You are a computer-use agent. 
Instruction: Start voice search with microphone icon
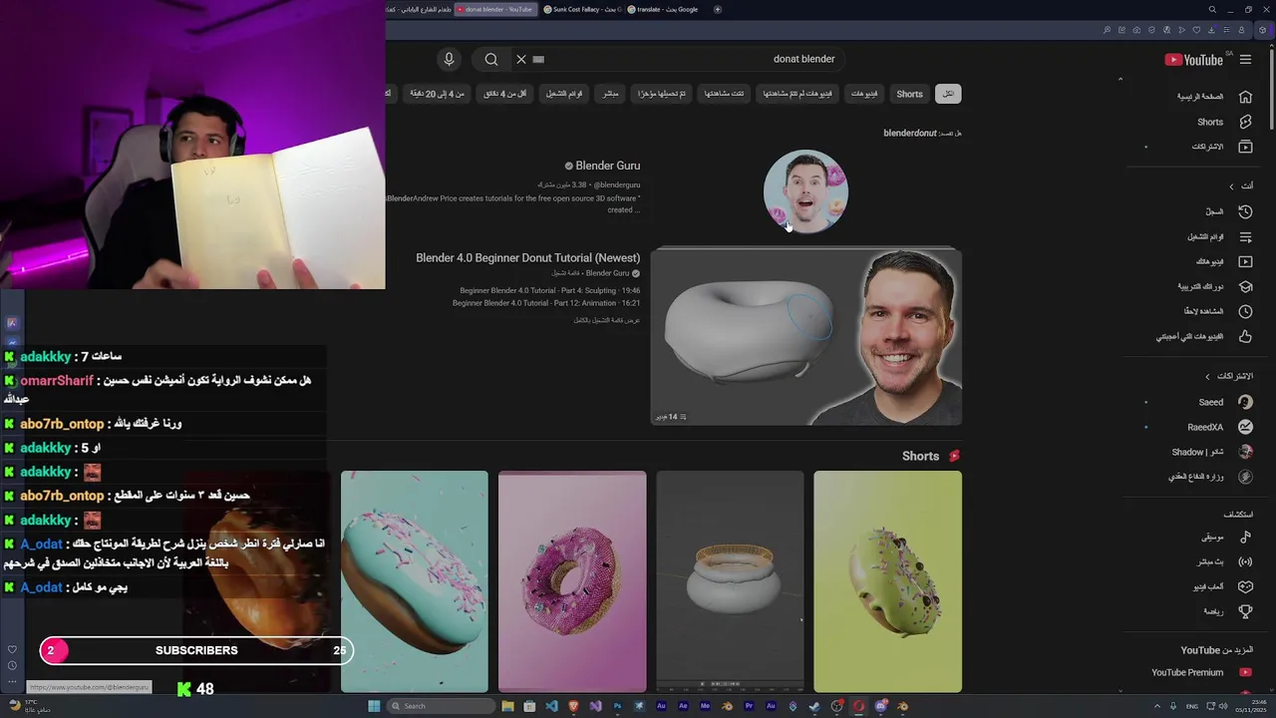click(449, 59)
